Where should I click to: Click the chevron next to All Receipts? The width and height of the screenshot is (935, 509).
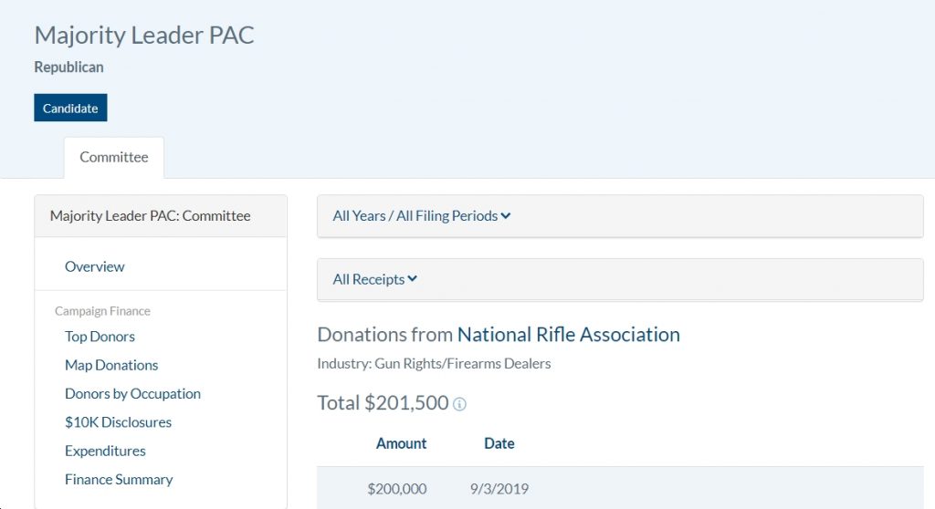coord(412,279)
